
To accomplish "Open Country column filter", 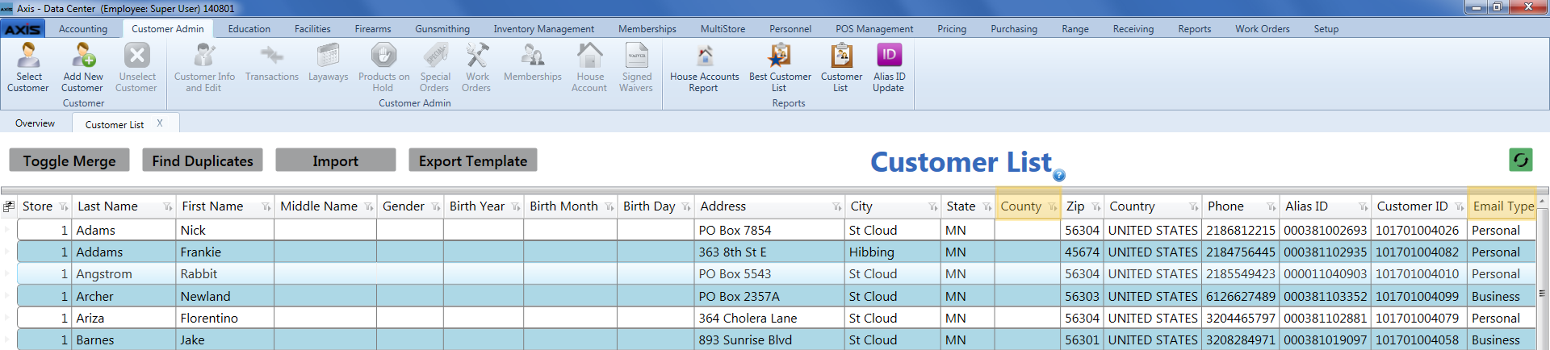I will coord(1193,207).
